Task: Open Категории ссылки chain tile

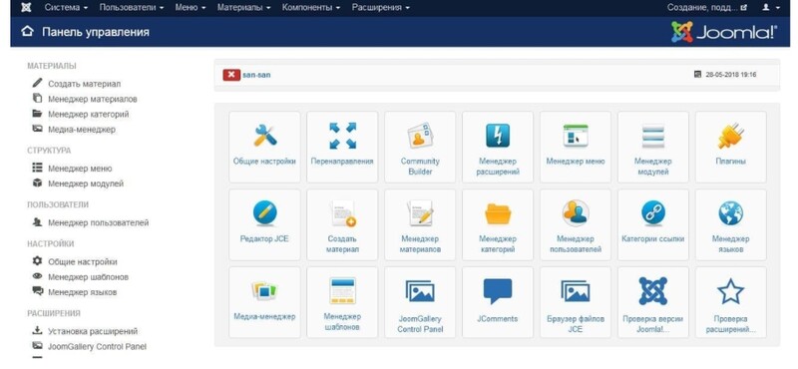Action: [x=653, y=224]
